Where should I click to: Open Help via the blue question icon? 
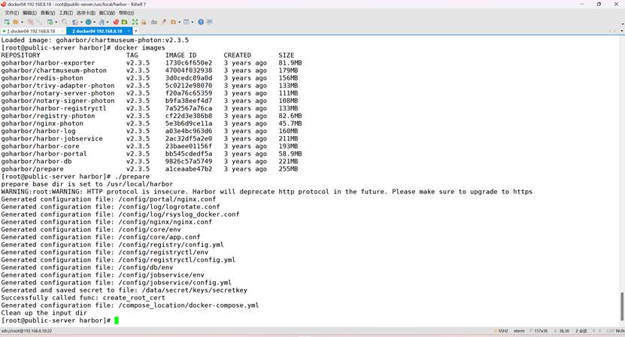click(201, 22)
